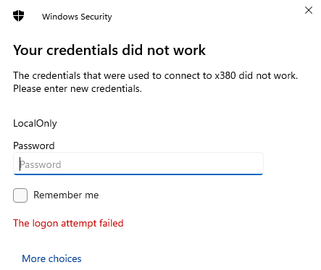The width and height of the screenshot is (321, 270).
Task: Click the blue underline of the password box
Action: tap(138, 174)
